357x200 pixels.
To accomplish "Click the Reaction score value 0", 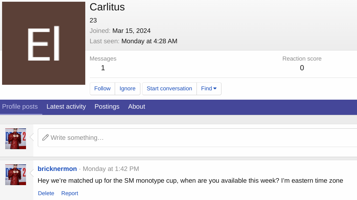I will pyautogui.click(x=302, y=68).
